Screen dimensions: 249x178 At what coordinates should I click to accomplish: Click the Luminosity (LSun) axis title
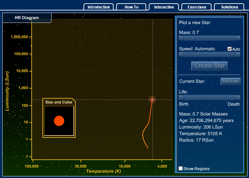click(x=7, y=91)
